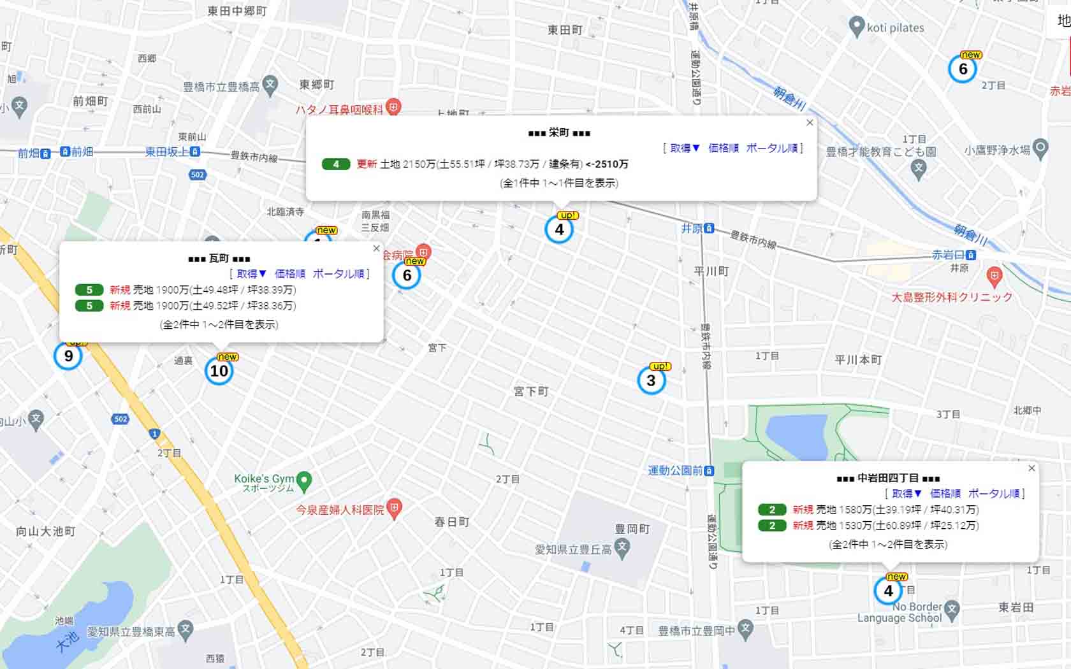Click the 運動公園前 station icon
The image size is (1071, 669).
[x=710, y=471]
